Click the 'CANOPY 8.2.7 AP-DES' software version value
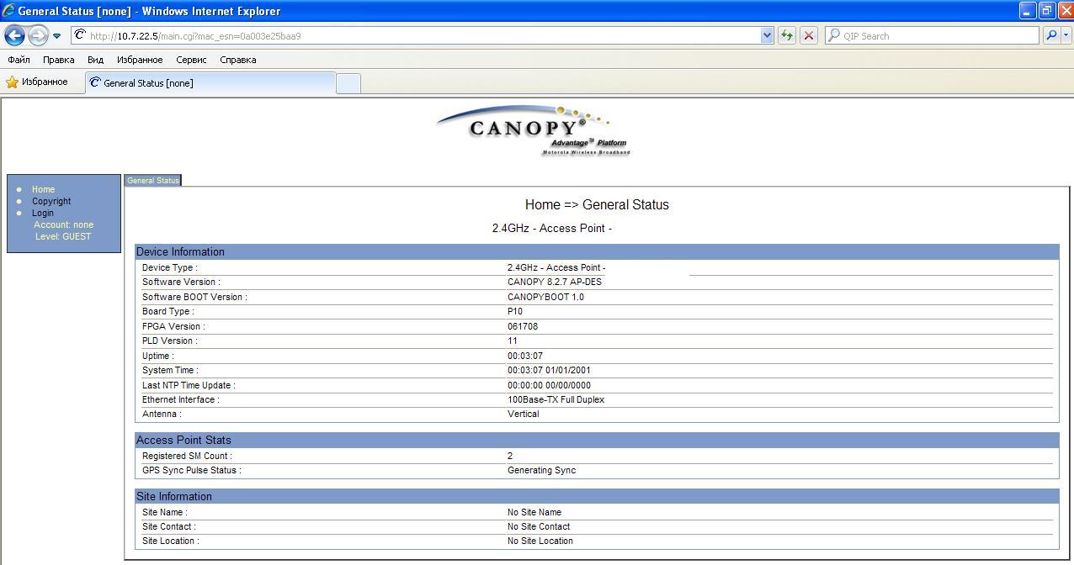 555,282
